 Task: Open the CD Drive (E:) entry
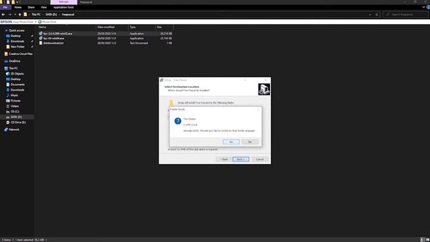pyautogui.click(x=18, y=122)
